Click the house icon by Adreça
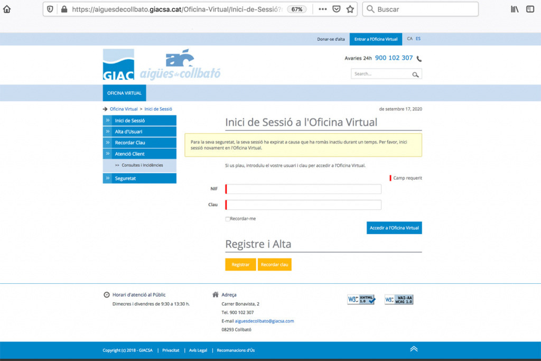 (216, 294)
